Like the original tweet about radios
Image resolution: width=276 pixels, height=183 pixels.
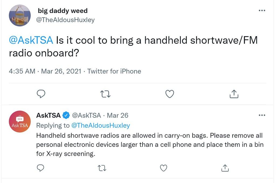click(170, 94)
